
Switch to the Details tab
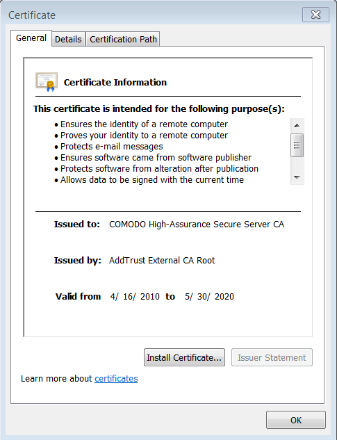click(68, 40)
